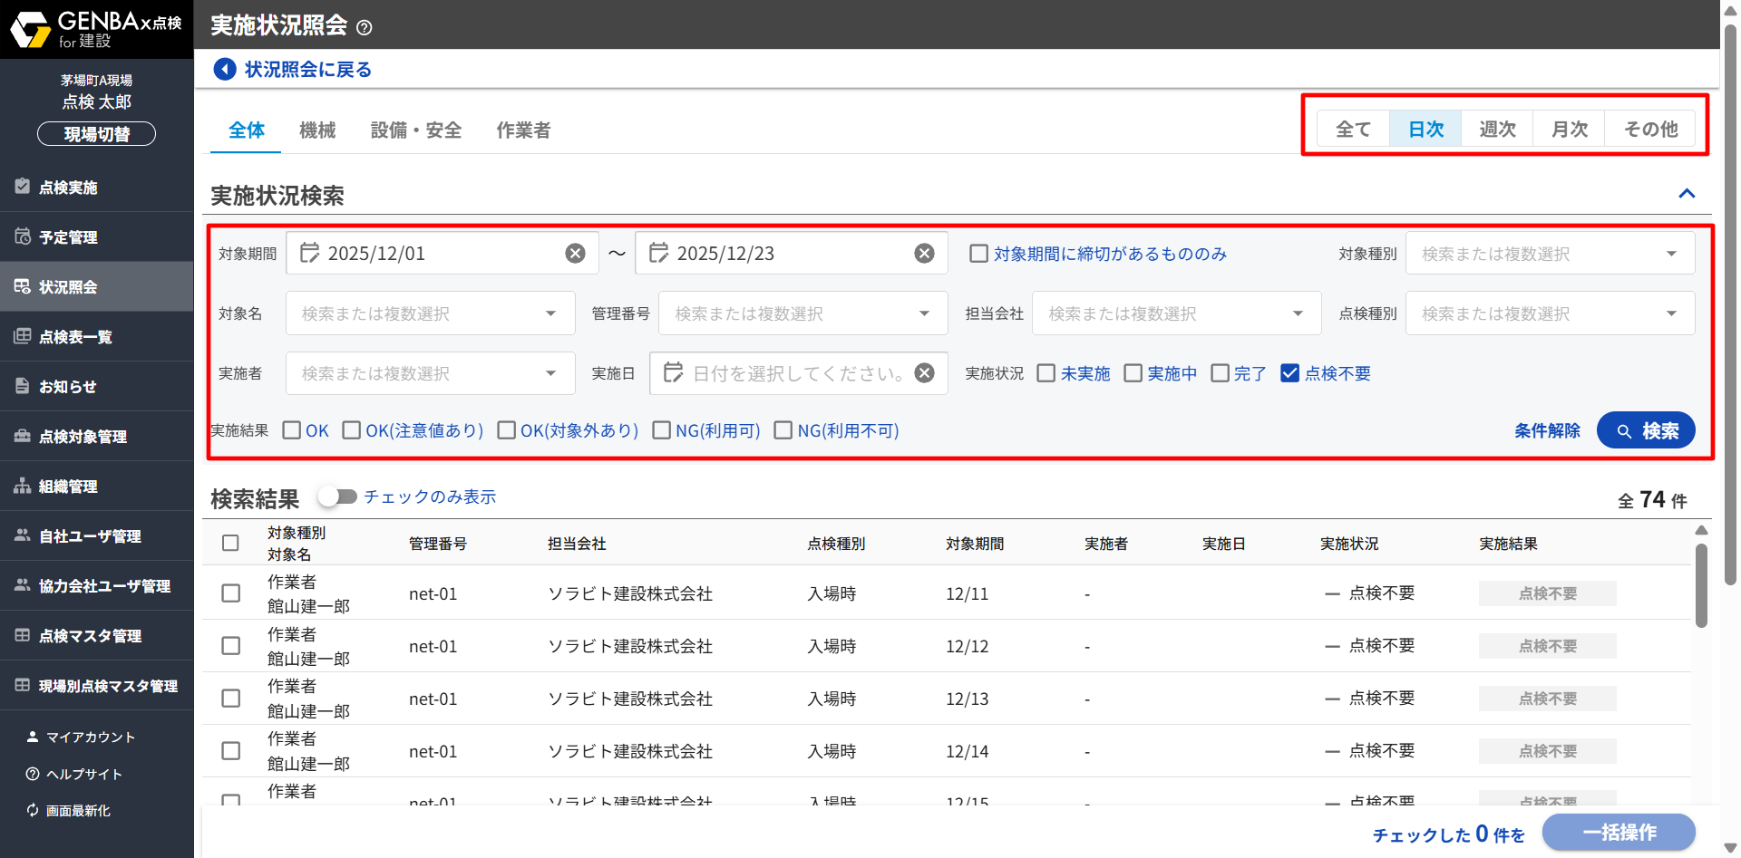This screenshot has width=1741, height=858.
Task: Click the back arrow icon for 状況照会に戻る
Action: 224,69
